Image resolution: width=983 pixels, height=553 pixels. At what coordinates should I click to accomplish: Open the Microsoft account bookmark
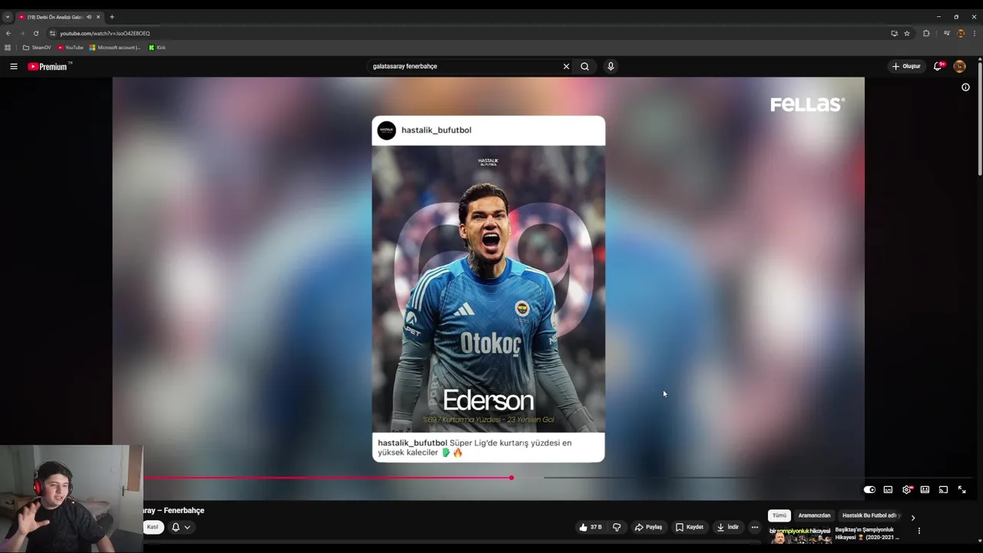(115, 48)
